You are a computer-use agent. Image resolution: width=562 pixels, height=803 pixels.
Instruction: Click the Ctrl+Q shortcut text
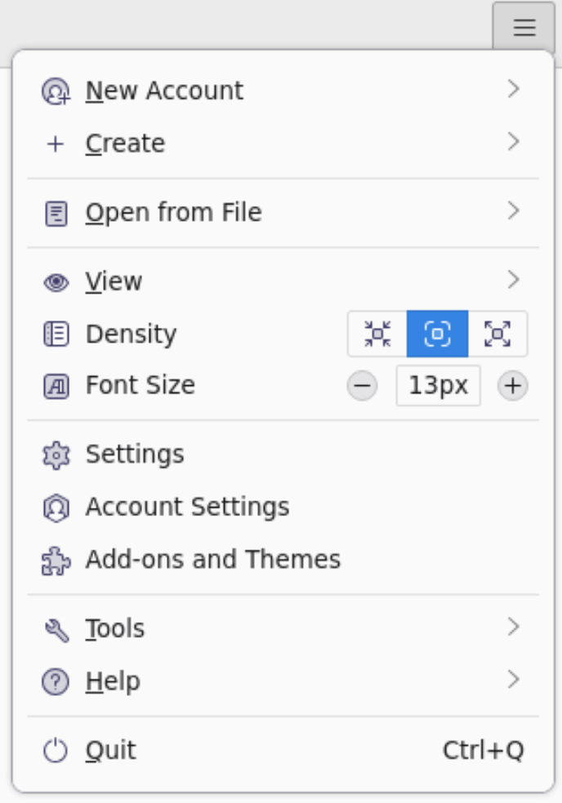point(484,751)
